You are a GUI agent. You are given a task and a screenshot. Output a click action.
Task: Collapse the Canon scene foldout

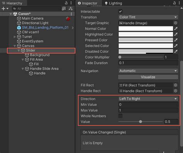(x=11, y=14)
